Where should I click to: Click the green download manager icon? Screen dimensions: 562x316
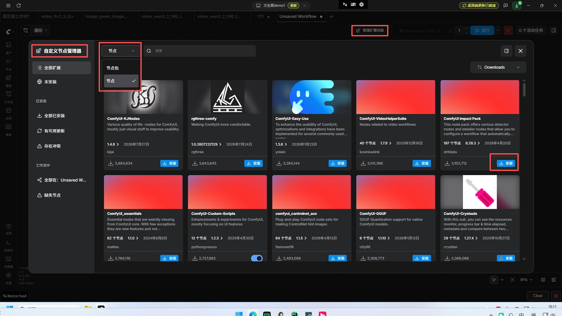517,5
